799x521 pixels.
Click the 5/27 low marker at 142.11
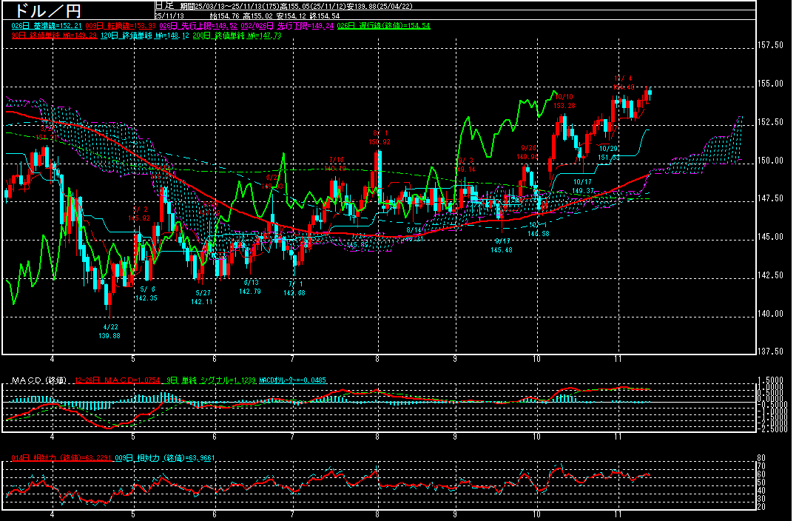(x=201, y=298)
